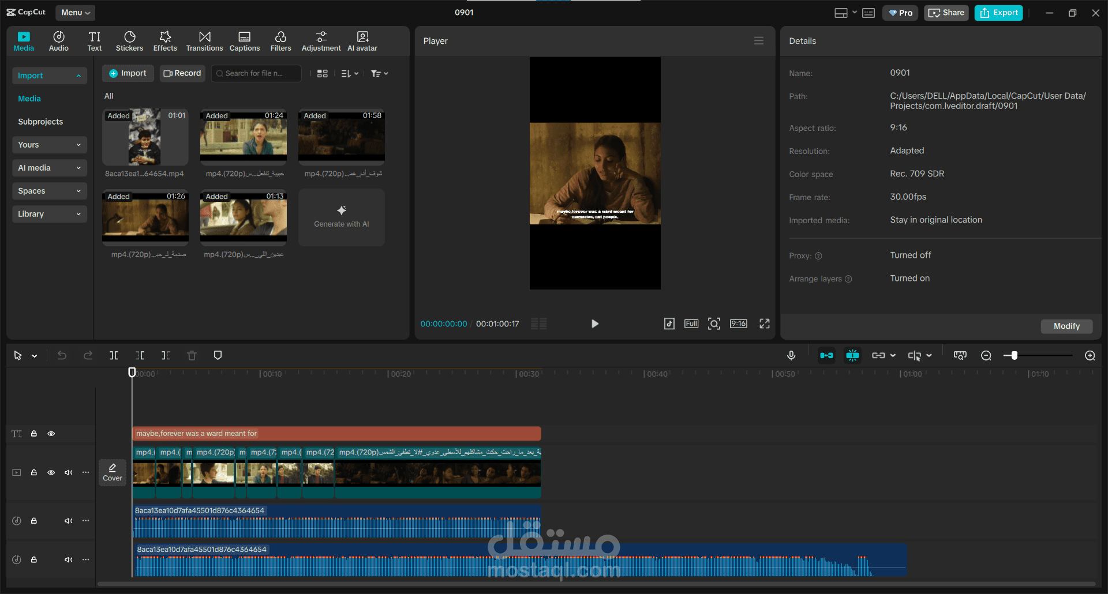Expand the Library sidebar section
The width and height of the screenshot is (1108, 594).
pos(50,214)
